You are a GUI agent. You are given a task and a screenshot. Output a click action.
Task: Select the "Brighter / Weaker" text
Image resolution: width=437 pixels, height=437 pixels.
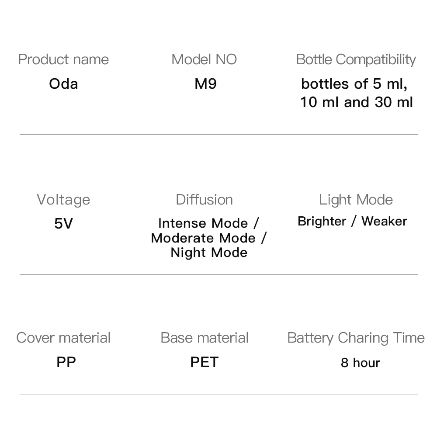[352, 221]
